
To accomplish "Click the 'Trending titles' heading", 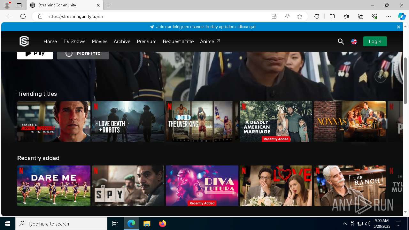I will click(x=37, y=94).
